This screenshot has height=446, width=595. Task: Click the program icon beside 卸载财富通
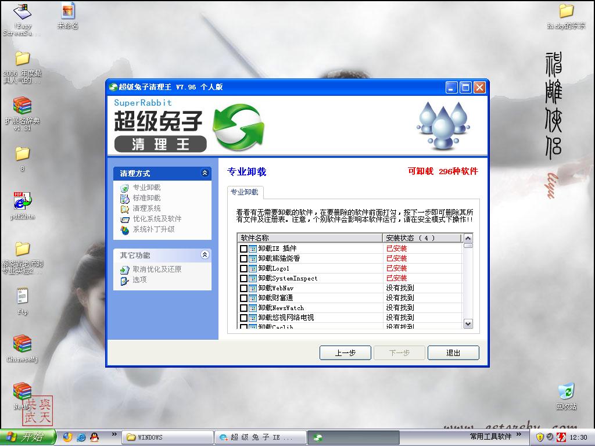click(253, 298)
